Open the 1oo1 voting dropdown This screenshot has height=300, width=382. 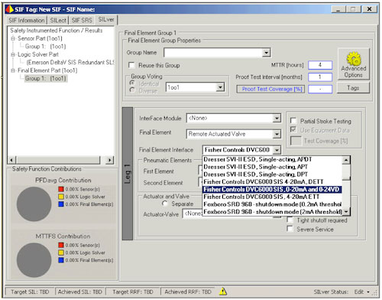(220, 87)
